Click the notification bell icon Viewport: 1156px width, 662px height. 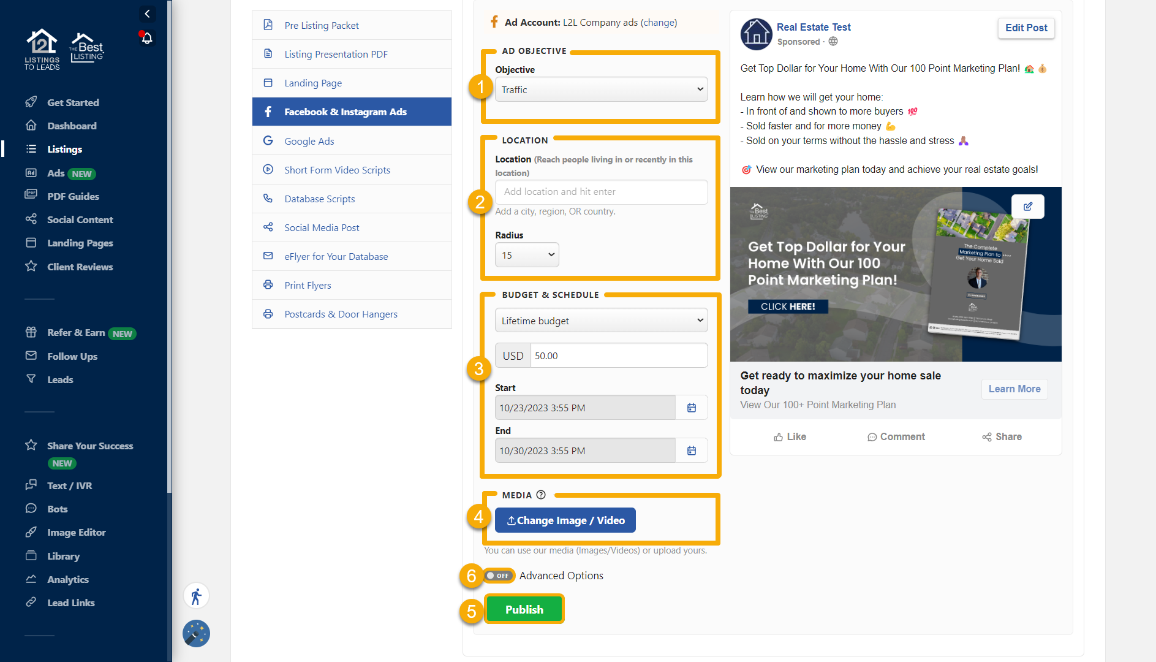click(146, 37)
